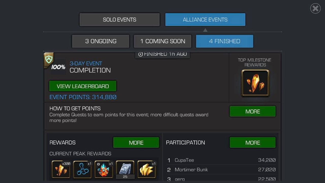Open the View Leaderboard button

pos(83,86)
